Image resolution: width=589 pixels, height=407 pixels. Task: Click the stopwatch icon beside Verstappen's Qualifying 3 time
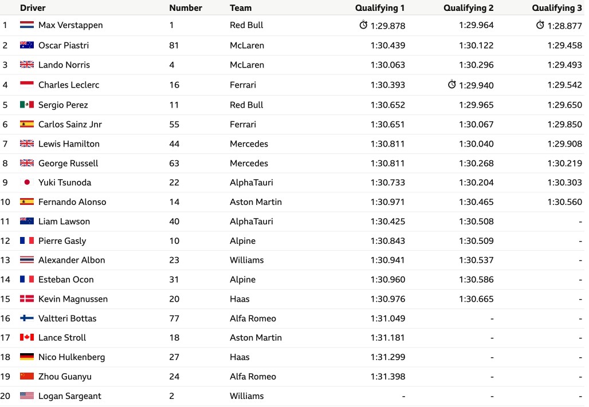point(540,25)
